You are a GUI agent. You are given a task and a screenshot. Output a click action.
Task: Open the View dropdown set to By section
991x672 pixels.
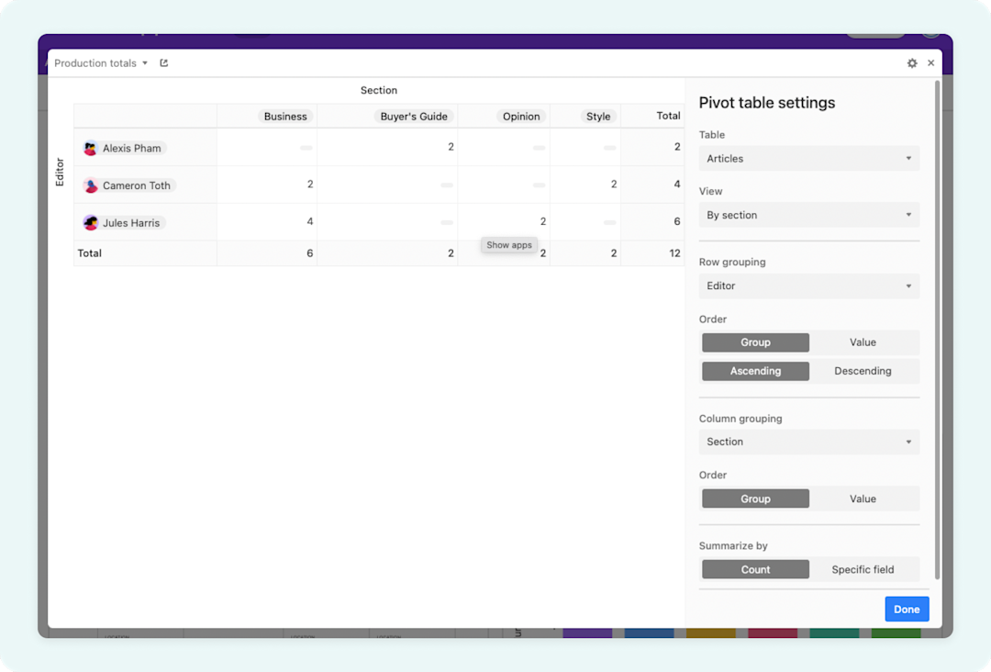pyautogui.click(x=808, y=214)
